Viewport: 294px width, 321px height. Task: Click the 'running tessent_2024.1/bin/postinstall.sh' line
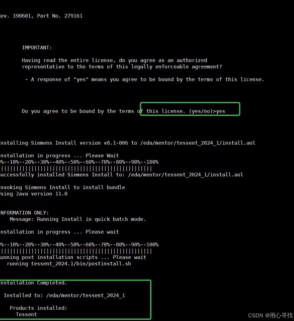click(x=69, y=264)
